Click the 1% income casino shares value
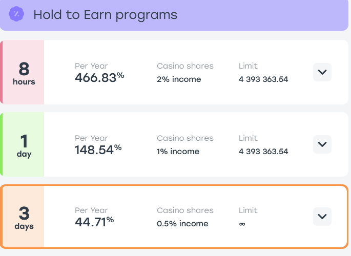 [178, 152]
